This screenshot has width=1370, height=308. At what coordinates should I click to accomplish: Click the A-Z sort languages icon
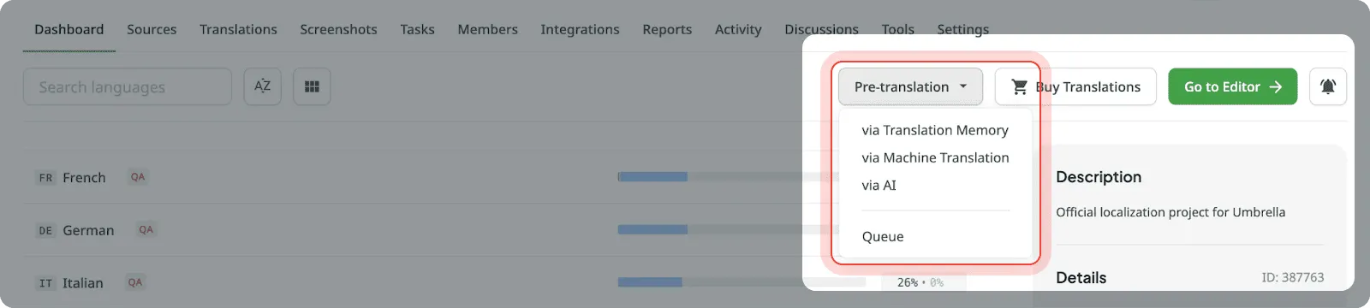tap(262, 86)
